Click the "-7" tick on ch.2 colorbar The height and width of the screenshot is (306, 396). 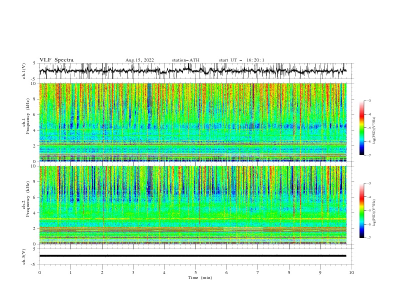coord(369,237)
